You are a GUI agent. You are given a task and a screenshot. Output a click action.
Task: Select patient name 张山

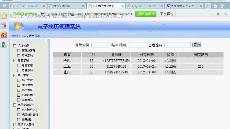[67, 72]
